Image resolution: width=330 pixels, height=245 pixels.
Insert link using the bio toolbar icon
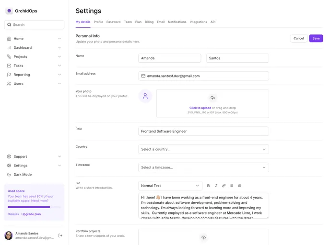pyautogui.click(x=224, y=186)
